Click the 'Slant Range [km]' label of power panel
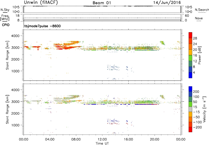209x145 pixels. coord(7,55)
